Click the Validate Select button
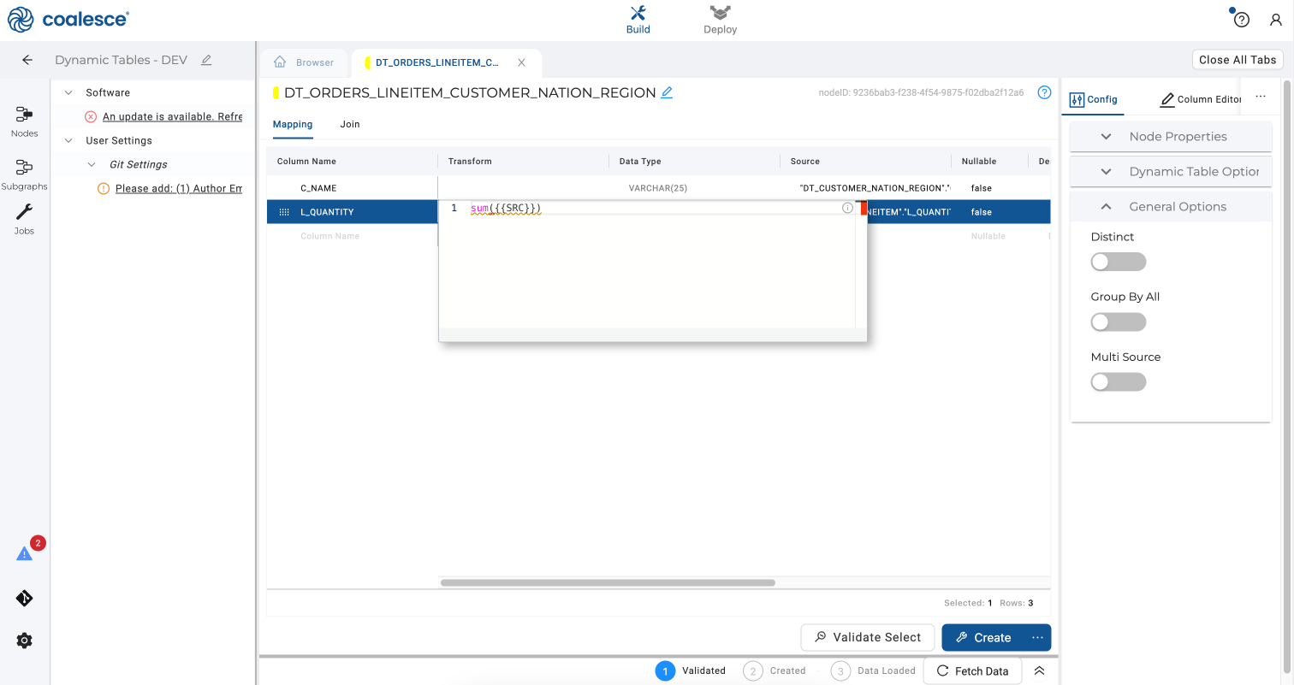Viewport: 1294px width, 685px height. (x=867, y=637)
